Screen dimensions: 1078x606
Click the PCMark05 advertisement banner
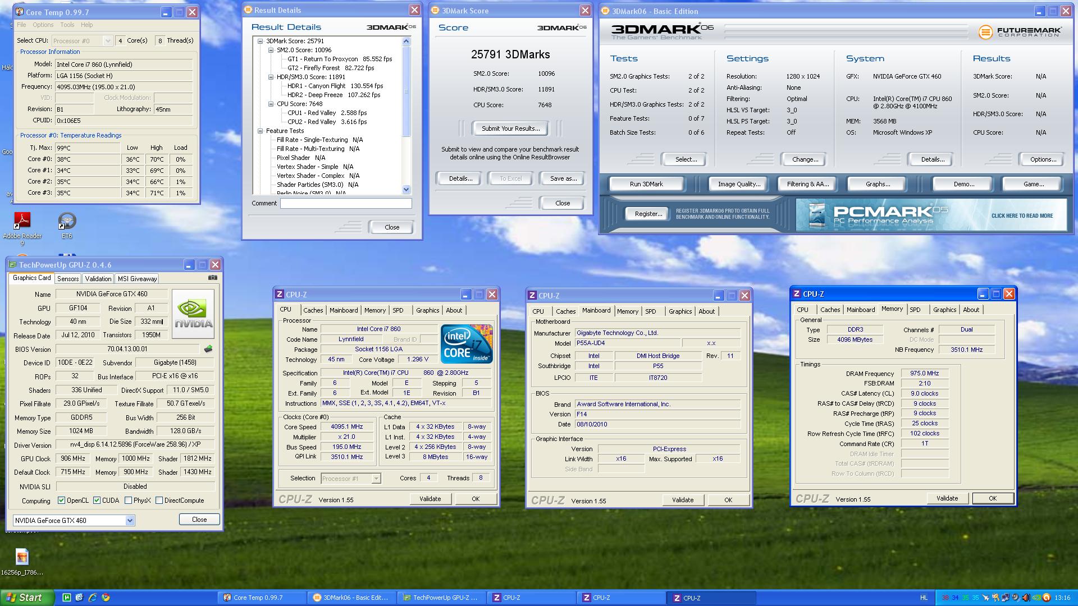pos(931,215)
